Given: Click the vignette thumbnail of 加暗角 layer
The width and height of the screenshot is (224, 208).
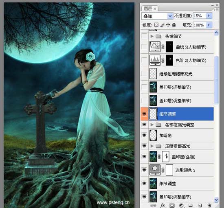Looking at the screenshot, I should [153, 135].
